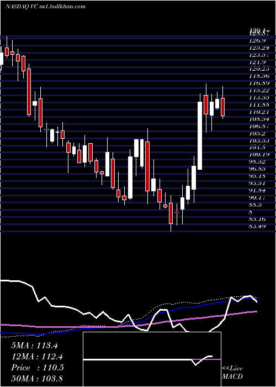Click the 116.89 price axis label

[259, 83]
